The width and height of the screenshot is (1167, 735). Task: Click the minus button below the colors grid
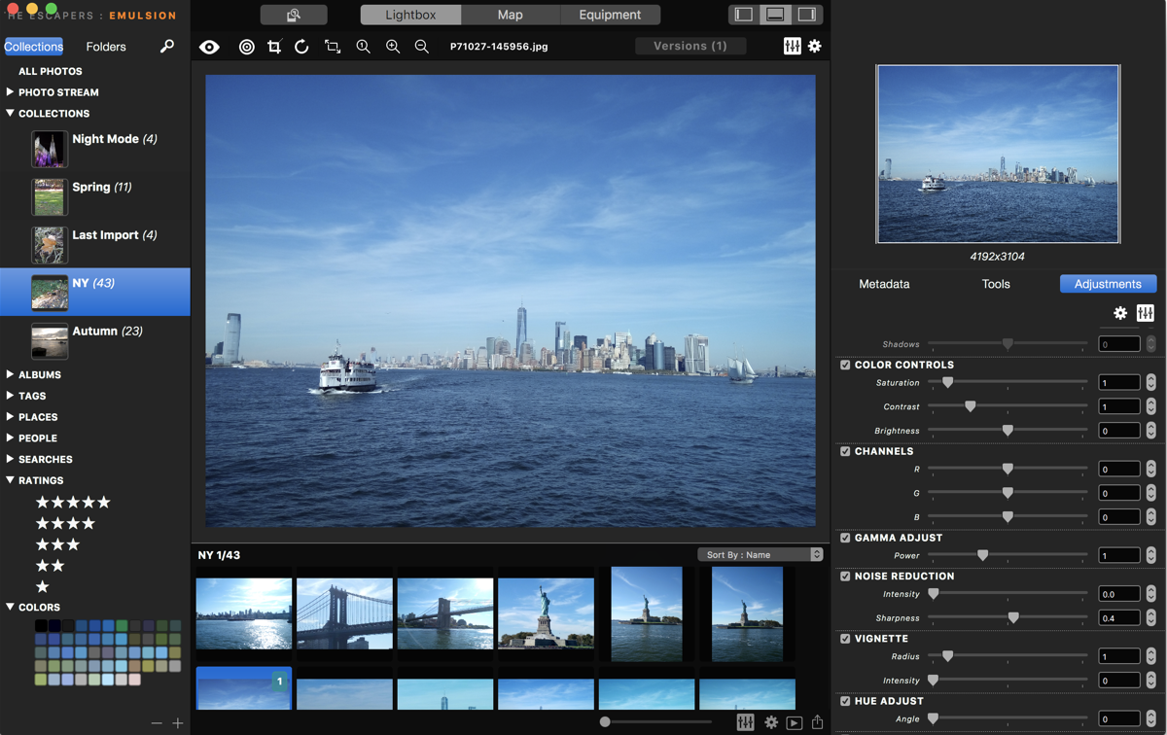click(157, 723)
